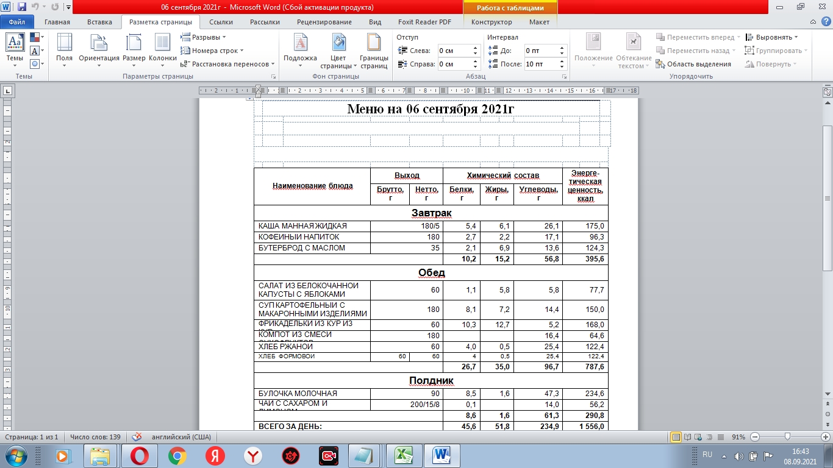Open the Темы themes gallery
Viewport: 833px width, 468px height.
pos(15,48)
